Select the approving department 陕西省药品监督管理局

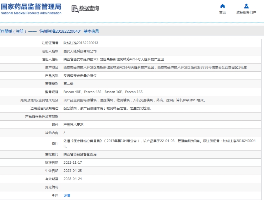coord(80,154)
